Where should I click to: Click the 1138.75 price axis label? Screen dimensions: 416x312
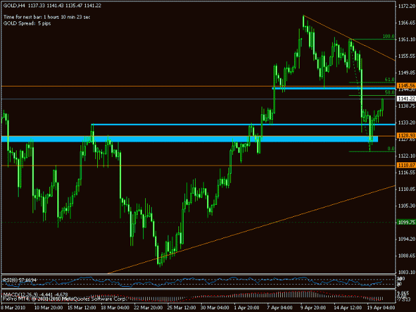407,106
